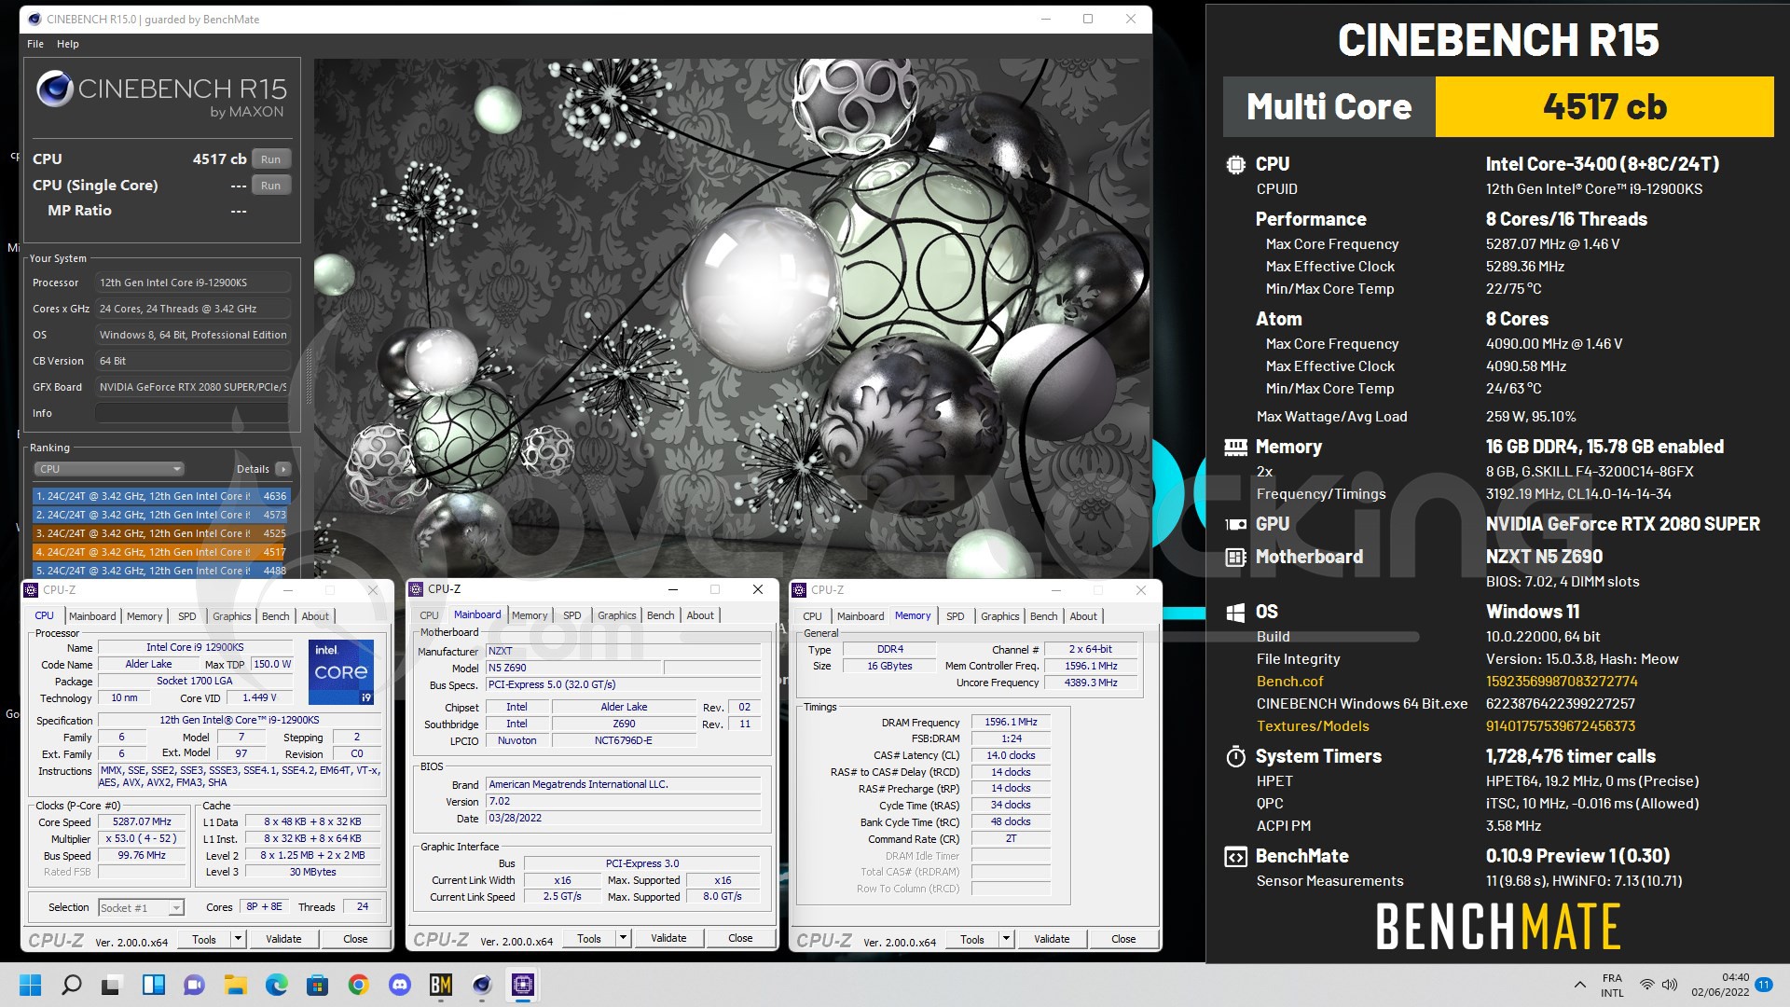Open the Teams Chat taskbar icon
The height and width of the screenshot is (1007, 1790).
tap(195, 985)
